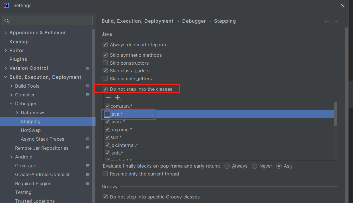The width and height of the screenshot is (353, 203).
Task: Uncheck the javax.* filter checkbox
Action: 107,122
